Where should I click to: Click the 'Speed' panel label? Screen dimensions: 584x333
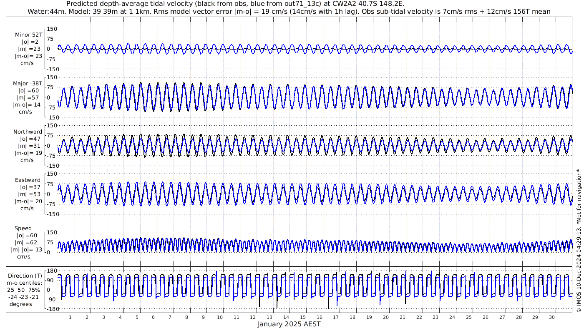pyautogui.click(x=23, y=229)
